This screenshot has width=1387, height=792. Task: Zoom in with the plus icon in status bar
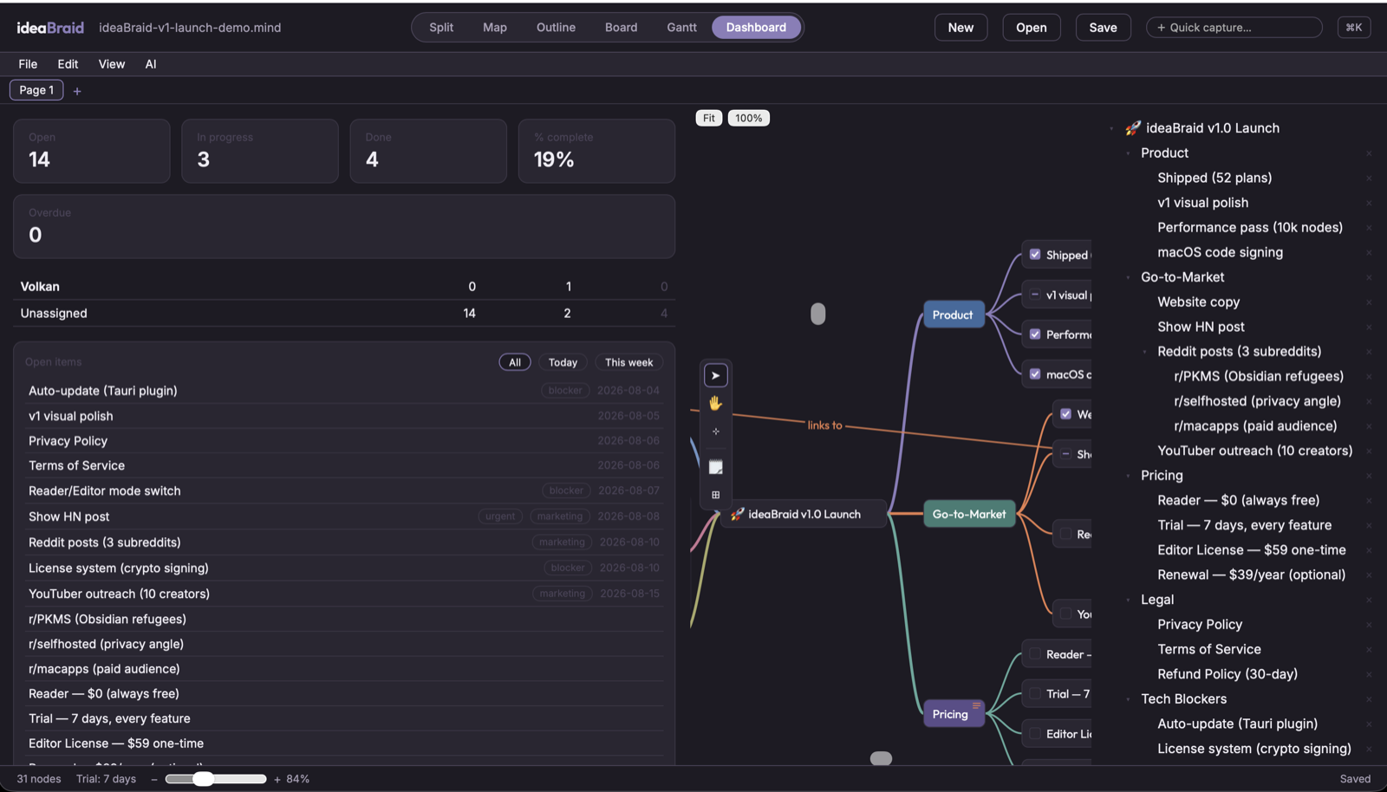click(x=277, y=779)
